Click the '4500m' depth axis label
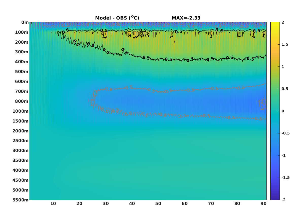Screen dimensions: 296x222 pyautogui.click(x=21, y=180)
